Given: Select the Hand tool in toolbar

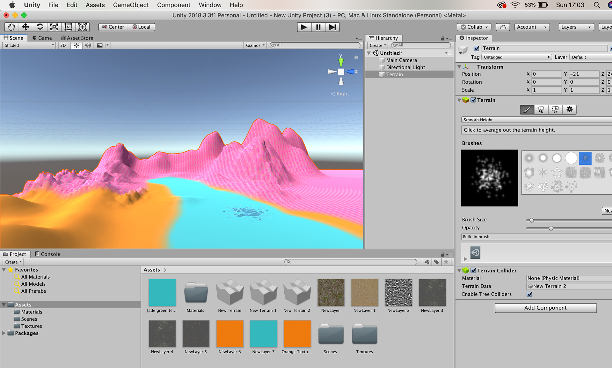Looking at the screenshot, I should [x=12, y=27].
